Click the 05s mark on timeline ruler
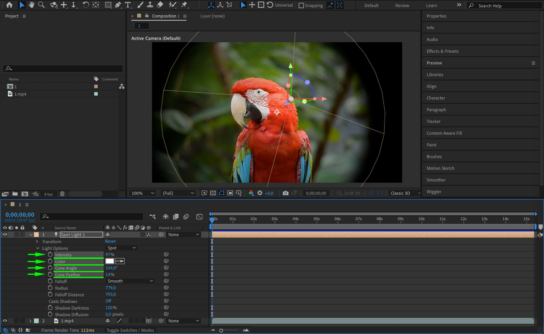The image size is (544, 334). tap(316, 219)
